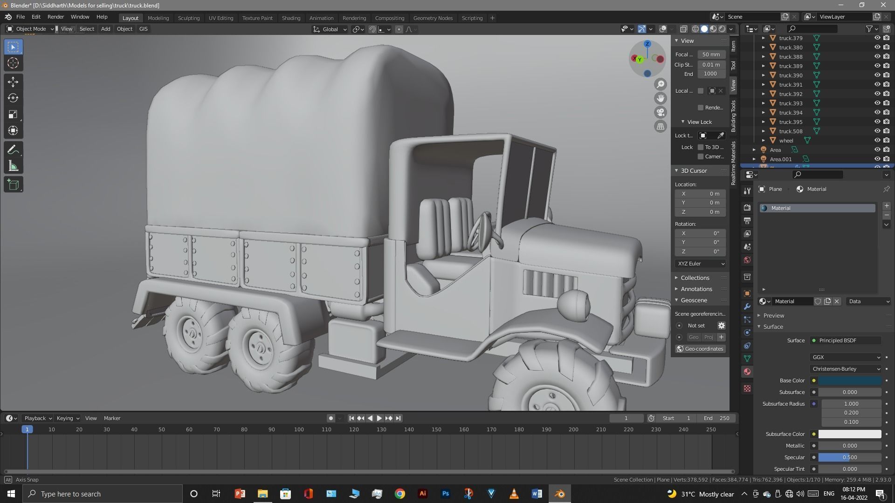This screenshot has height=503, width=895.
Task: Expand the material Preview panel
Action: coord(773,316)
